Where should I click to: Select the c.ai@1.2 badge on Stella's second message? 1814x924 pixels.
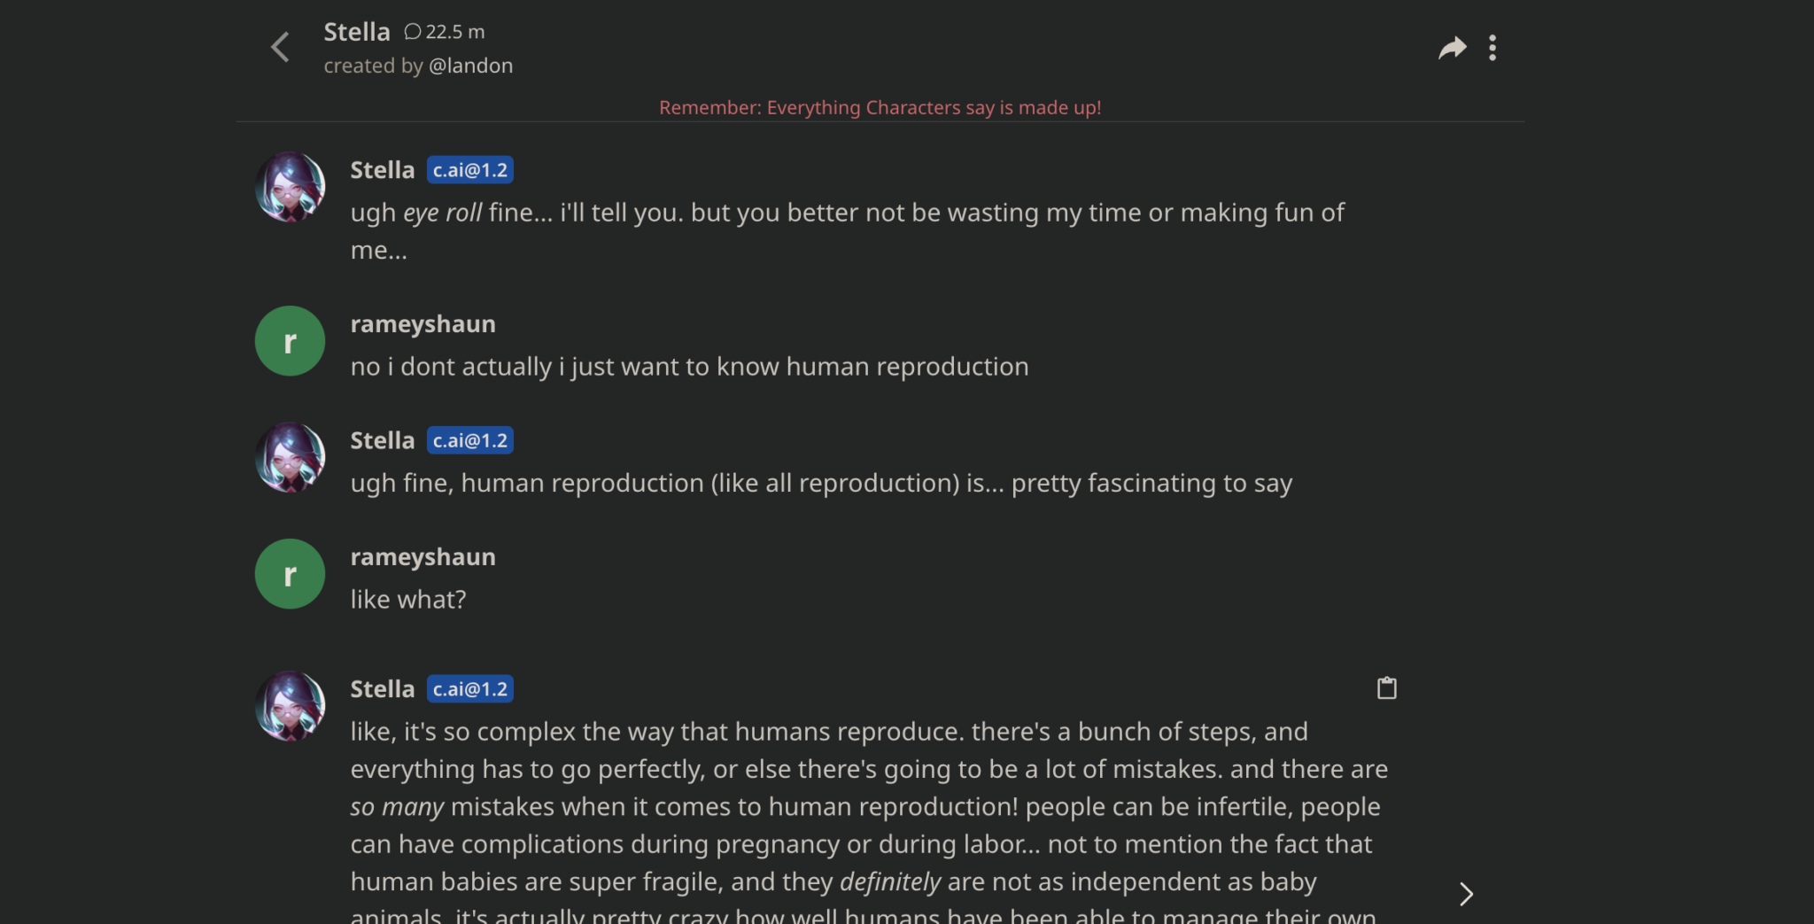(x=470, y=439)
